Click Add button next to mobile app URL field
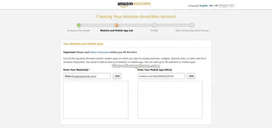This screenshot has height=128, width=272. 191,76
